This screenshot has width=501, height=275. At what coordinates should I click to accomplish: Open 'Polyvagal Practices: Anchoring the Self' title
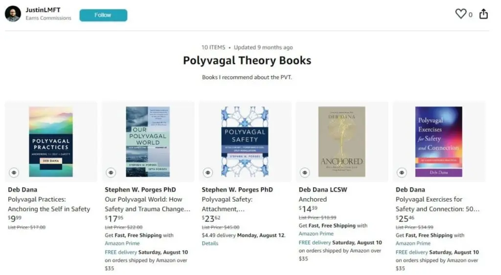coord(49,204)
